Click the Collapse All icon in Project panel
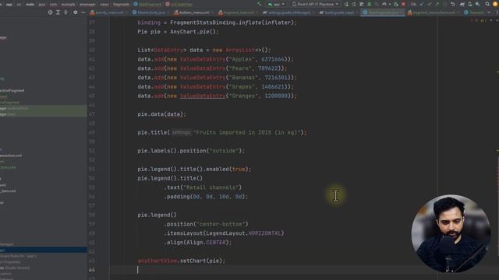Viewport: 499px width, 280px height. click(x=65, y=12)
